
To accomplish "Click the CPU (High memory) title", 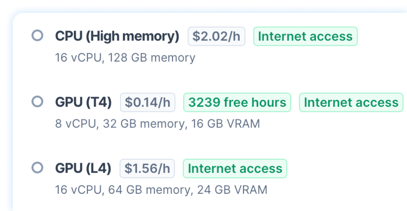I will (117, 36).
